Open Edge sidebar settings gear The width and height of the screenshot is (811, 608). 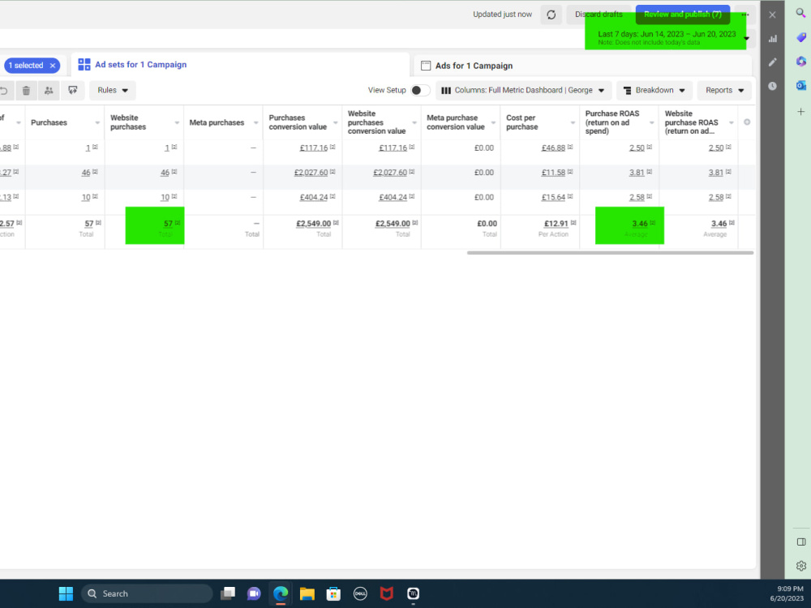pyautogui.click(x=801, y=566)
